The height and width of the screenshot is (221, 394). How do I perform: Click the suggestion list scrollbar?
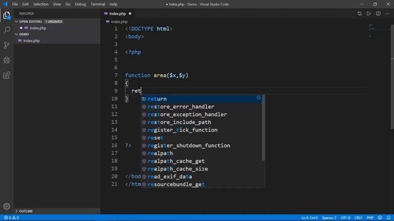263,128
